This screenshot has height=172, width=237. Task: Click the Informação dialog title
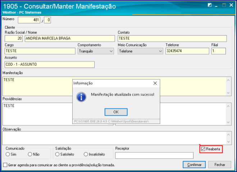pos(83,83)
